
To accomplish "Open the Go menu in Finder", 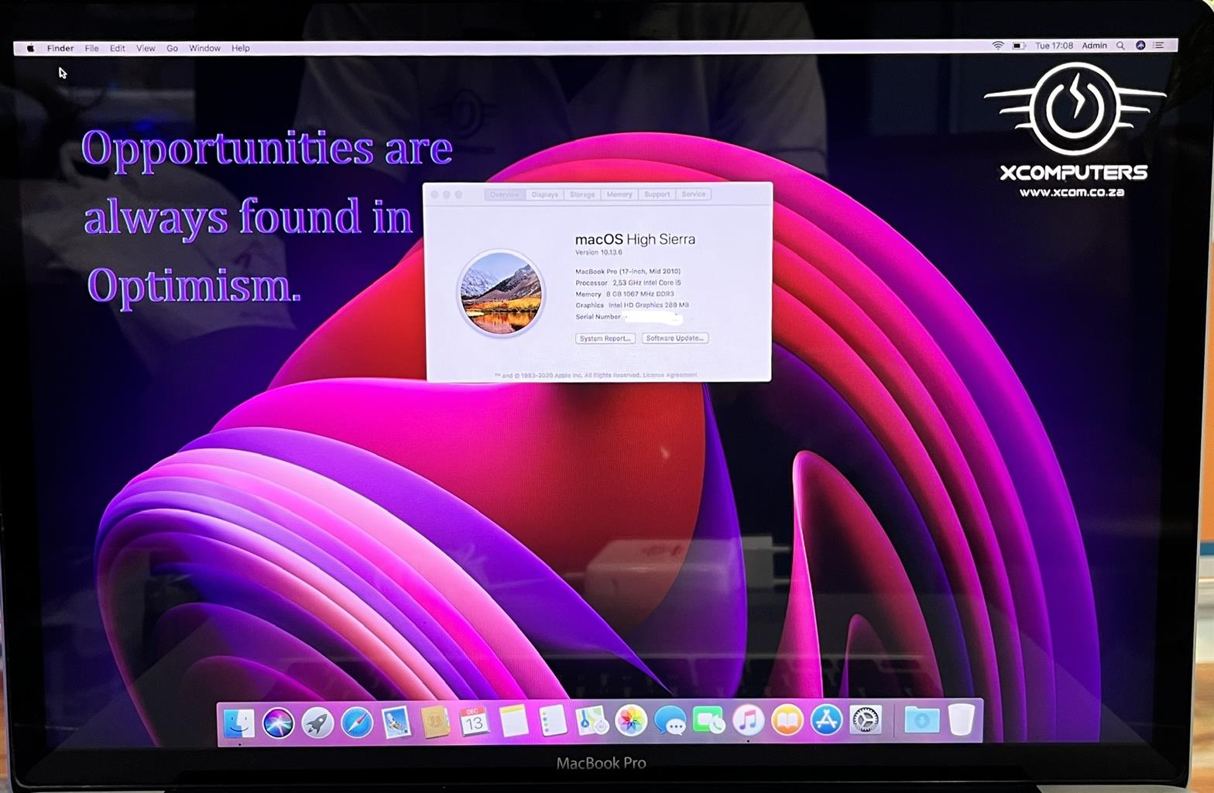I will [172, 48].
